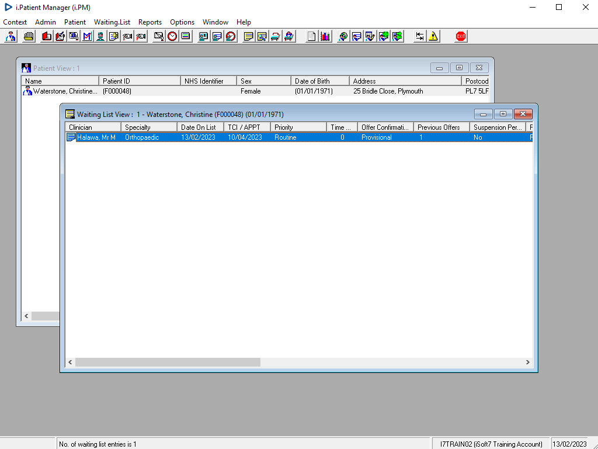
Task: Click the Offer Confirmation column header
Action: 385,127
